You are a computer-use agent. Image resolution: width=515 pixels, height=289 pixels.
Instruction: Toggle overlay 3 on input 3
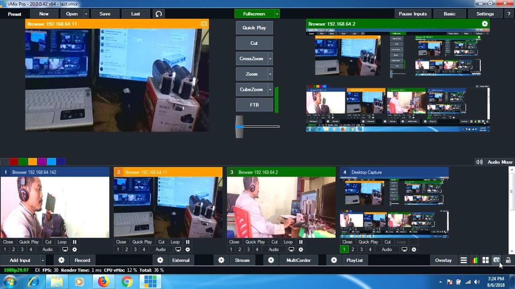click(x=248, y=249)
